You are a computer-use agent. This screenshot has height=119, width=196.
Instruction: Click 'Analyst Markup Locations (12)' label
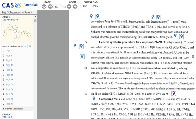click(17, 46)
